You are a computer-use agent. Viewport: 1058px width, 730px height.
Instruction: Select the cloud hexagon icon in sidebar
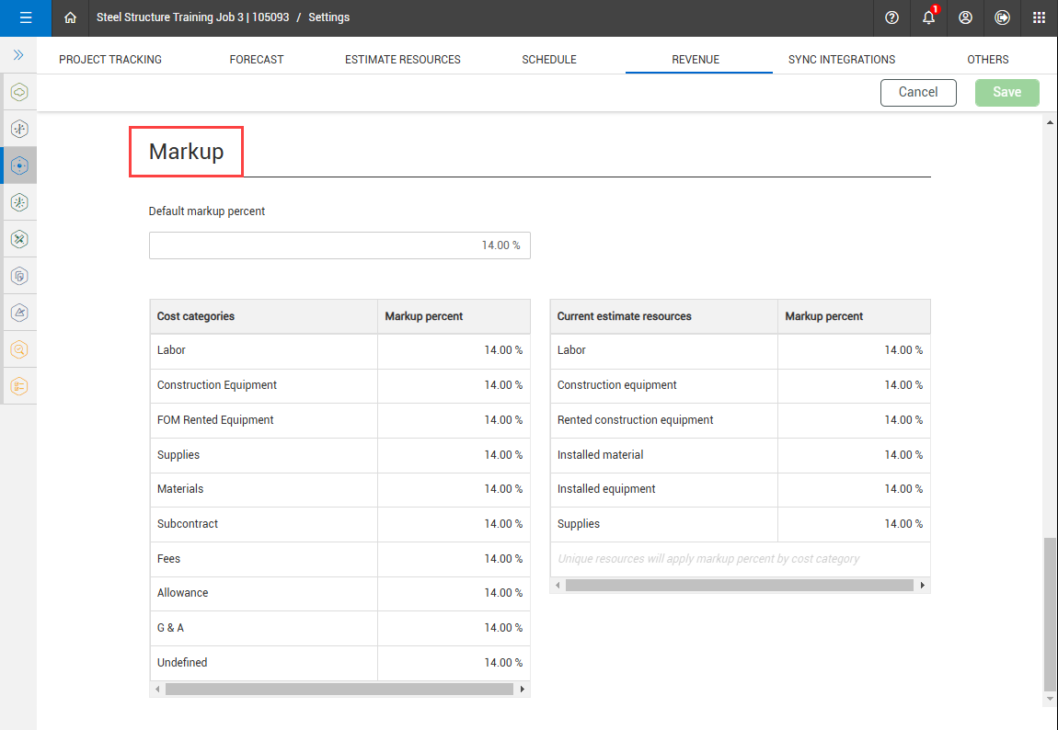[x=19, y=92]
